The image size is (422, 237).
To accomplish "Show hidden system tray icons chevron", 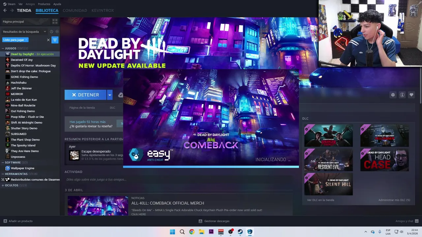I will 365,232.
